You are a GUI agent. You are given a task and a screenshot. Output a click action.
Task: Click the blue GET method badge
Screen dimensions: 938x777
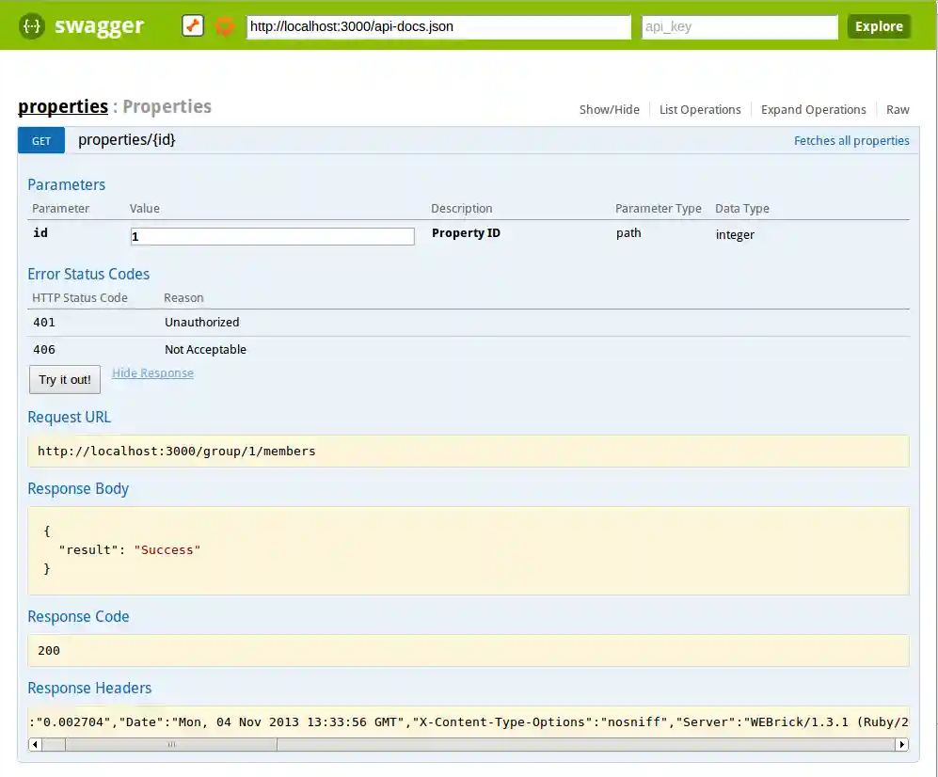coord(40,140)
